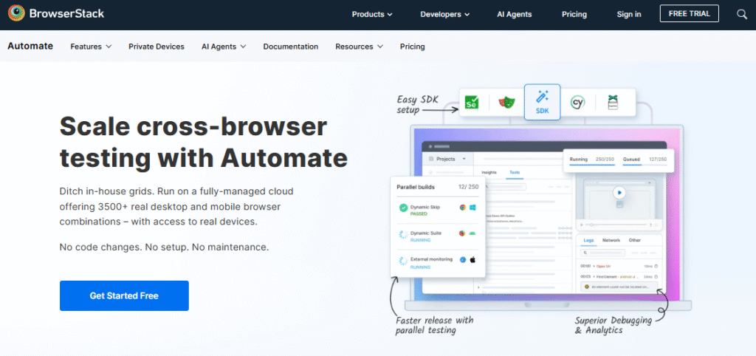Go to Private Devices
The image size is (756, 356).
(x=157, y=47)
